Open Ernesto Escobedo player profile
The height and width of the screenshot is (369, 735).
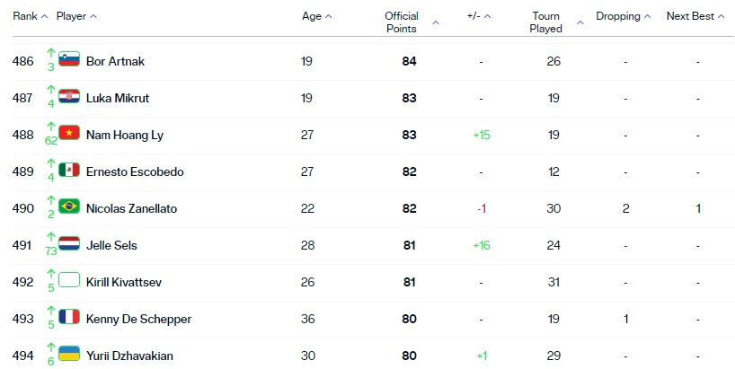coord(135,171)
